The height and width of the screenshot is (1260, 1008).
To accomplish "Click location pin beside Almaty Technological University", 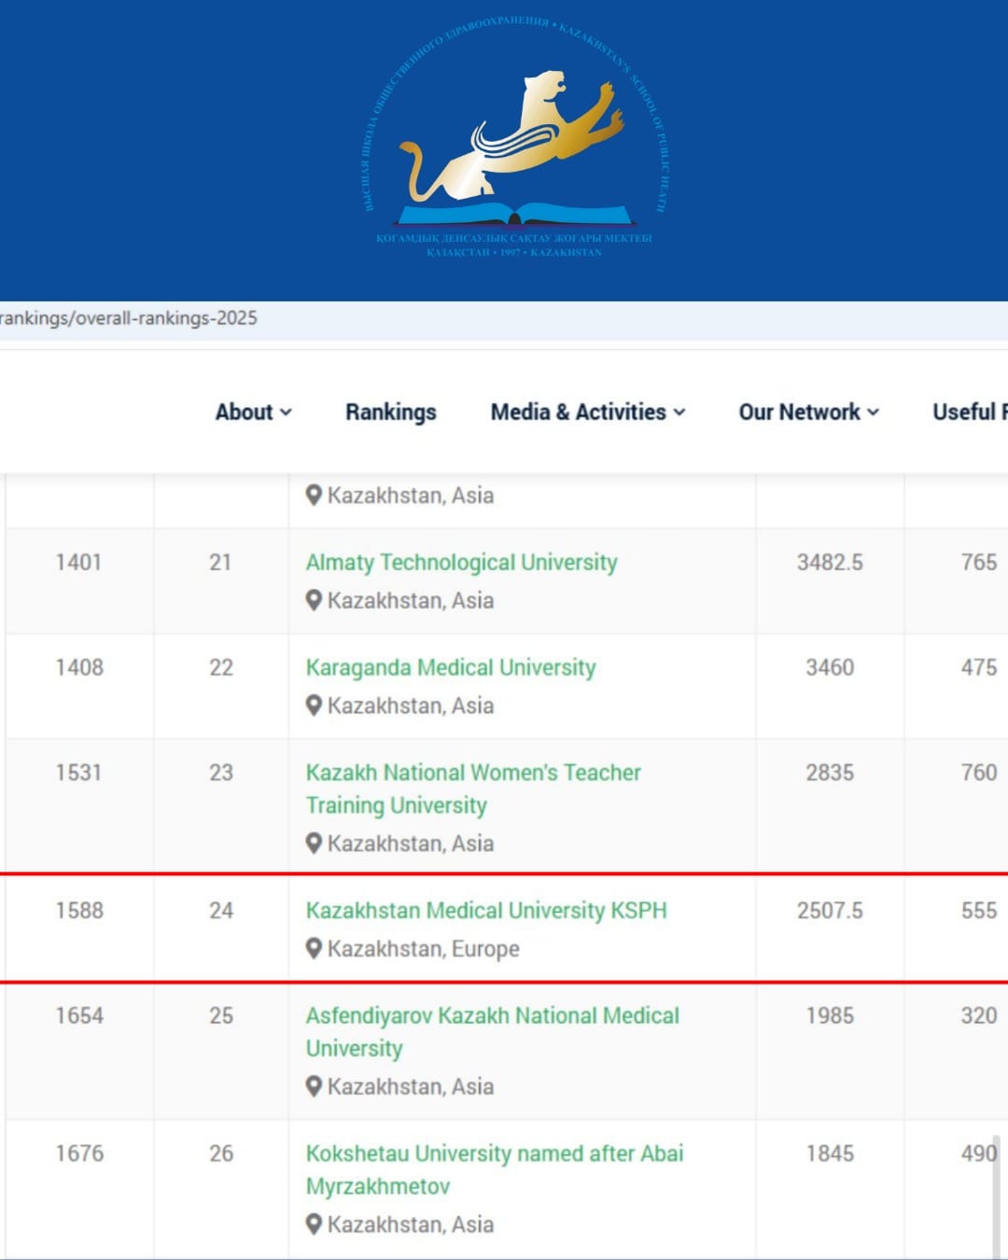I will (x=315, y=600).
